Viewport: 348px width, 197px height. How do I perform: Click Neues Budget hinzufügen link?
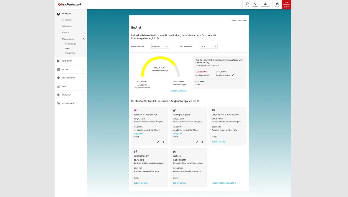click(x=224, y=183)
